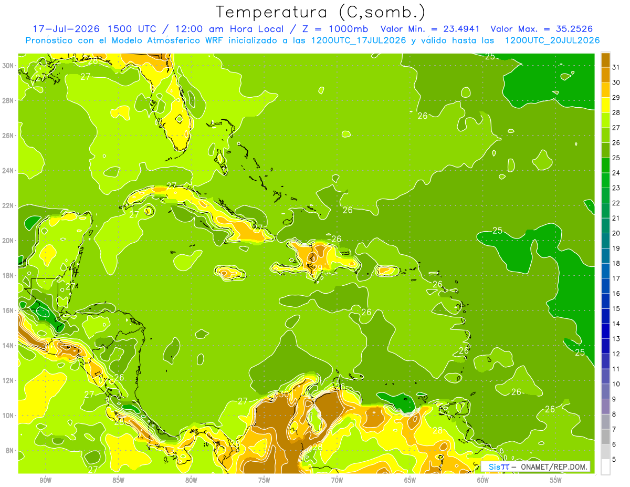Click the '28N' latitude axis label
630x487 pixels.
[x=8, y=100]
